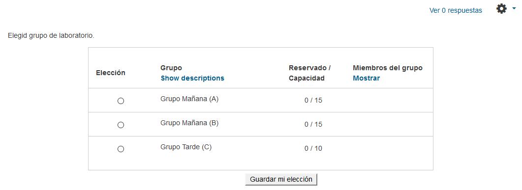
Task: Click the Reservado / Capacidad column header
Action: 309,73
